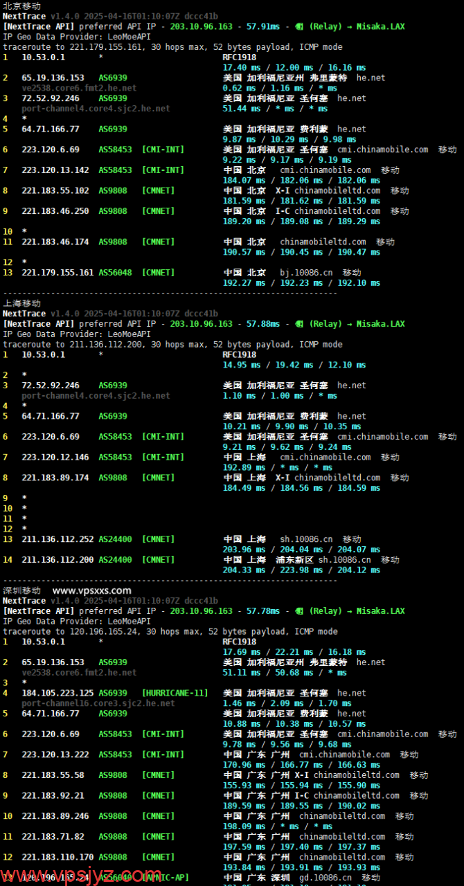Select hop IP 221.183.55.58
The height and width of the screenshot is (886, 464).
point(53,775)
